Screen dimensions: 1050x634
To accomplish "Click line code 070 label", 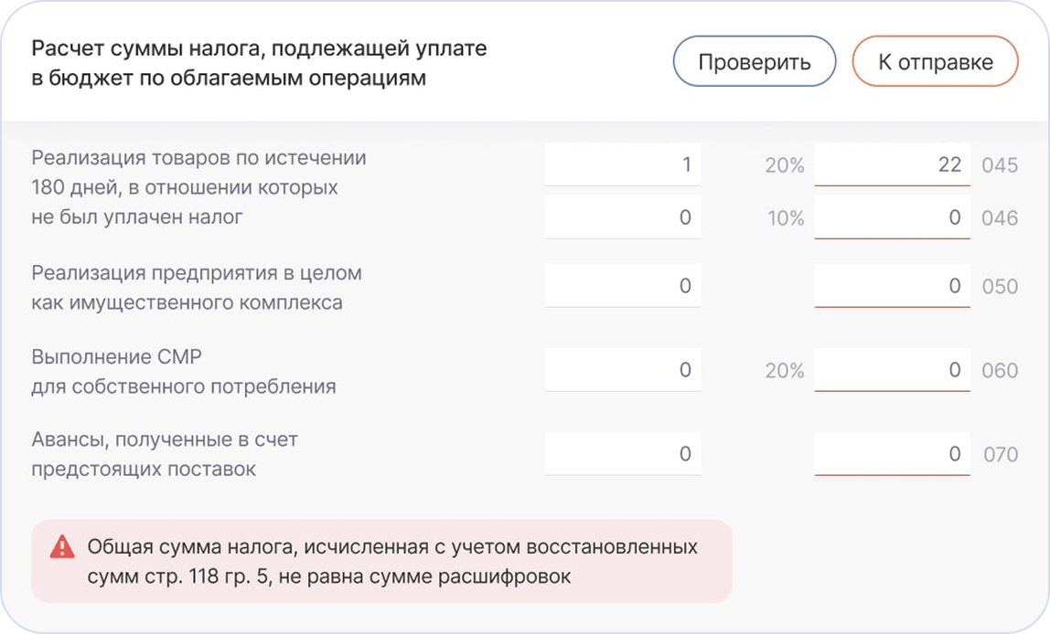I will click(x=1001, y=455).
